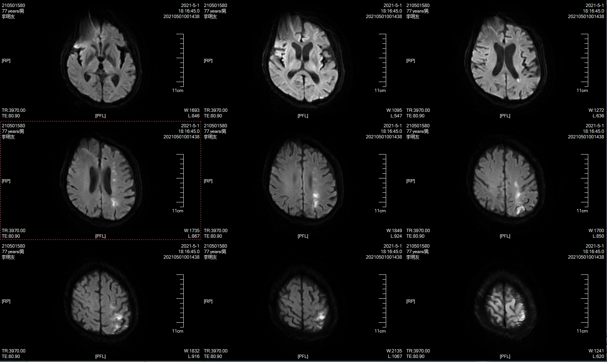Screen dimensions: 607x362
Task: Click the window width value W:1241
Action: 596,351
